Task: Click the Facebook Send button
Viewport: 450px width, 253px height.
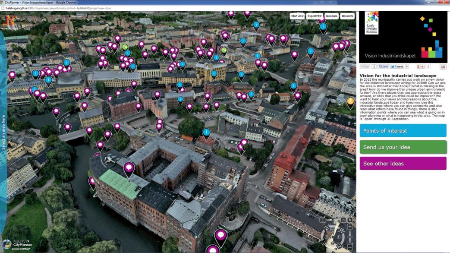Action: (x=383, y=66)
